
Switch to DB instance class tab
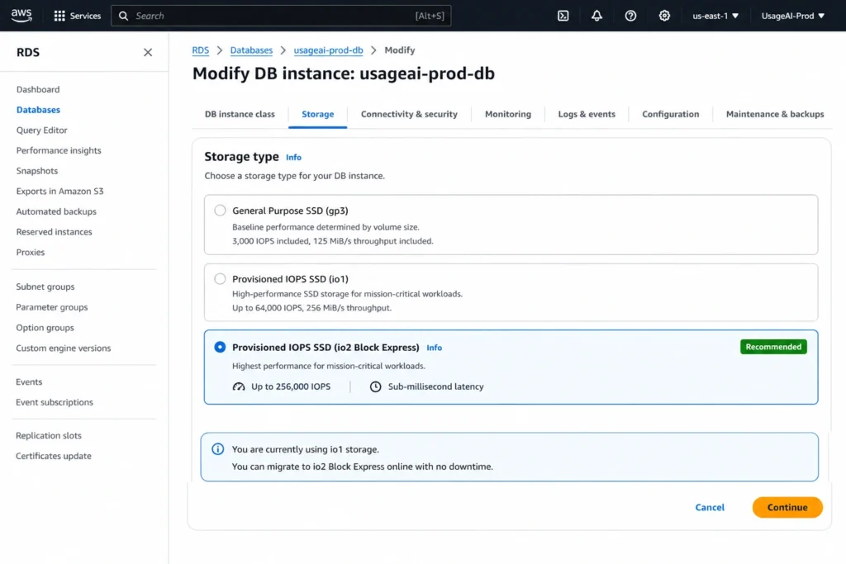[x=240, y=114]
